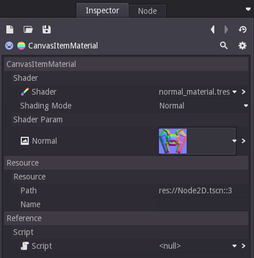Open the object history clock icon
The width and height of the screenshot is (254, 258).
(x=242, y=29)
